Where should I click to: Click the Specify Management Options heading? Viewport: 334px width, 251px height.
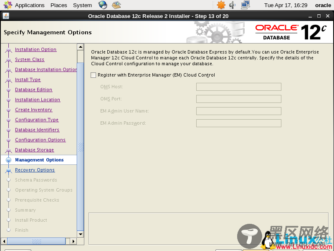pyautogui.click(x=48, y=32)
